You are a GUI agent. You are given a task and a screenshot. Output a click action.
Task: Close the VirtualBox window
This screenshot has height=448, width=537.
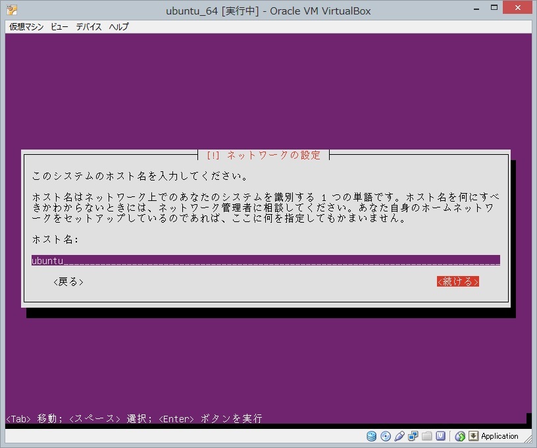(517, 7)
